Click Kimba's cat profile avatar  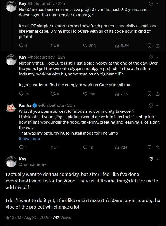11,108
